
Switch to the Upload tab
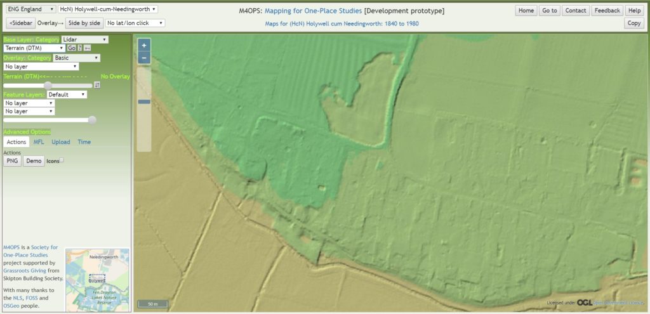61,141
